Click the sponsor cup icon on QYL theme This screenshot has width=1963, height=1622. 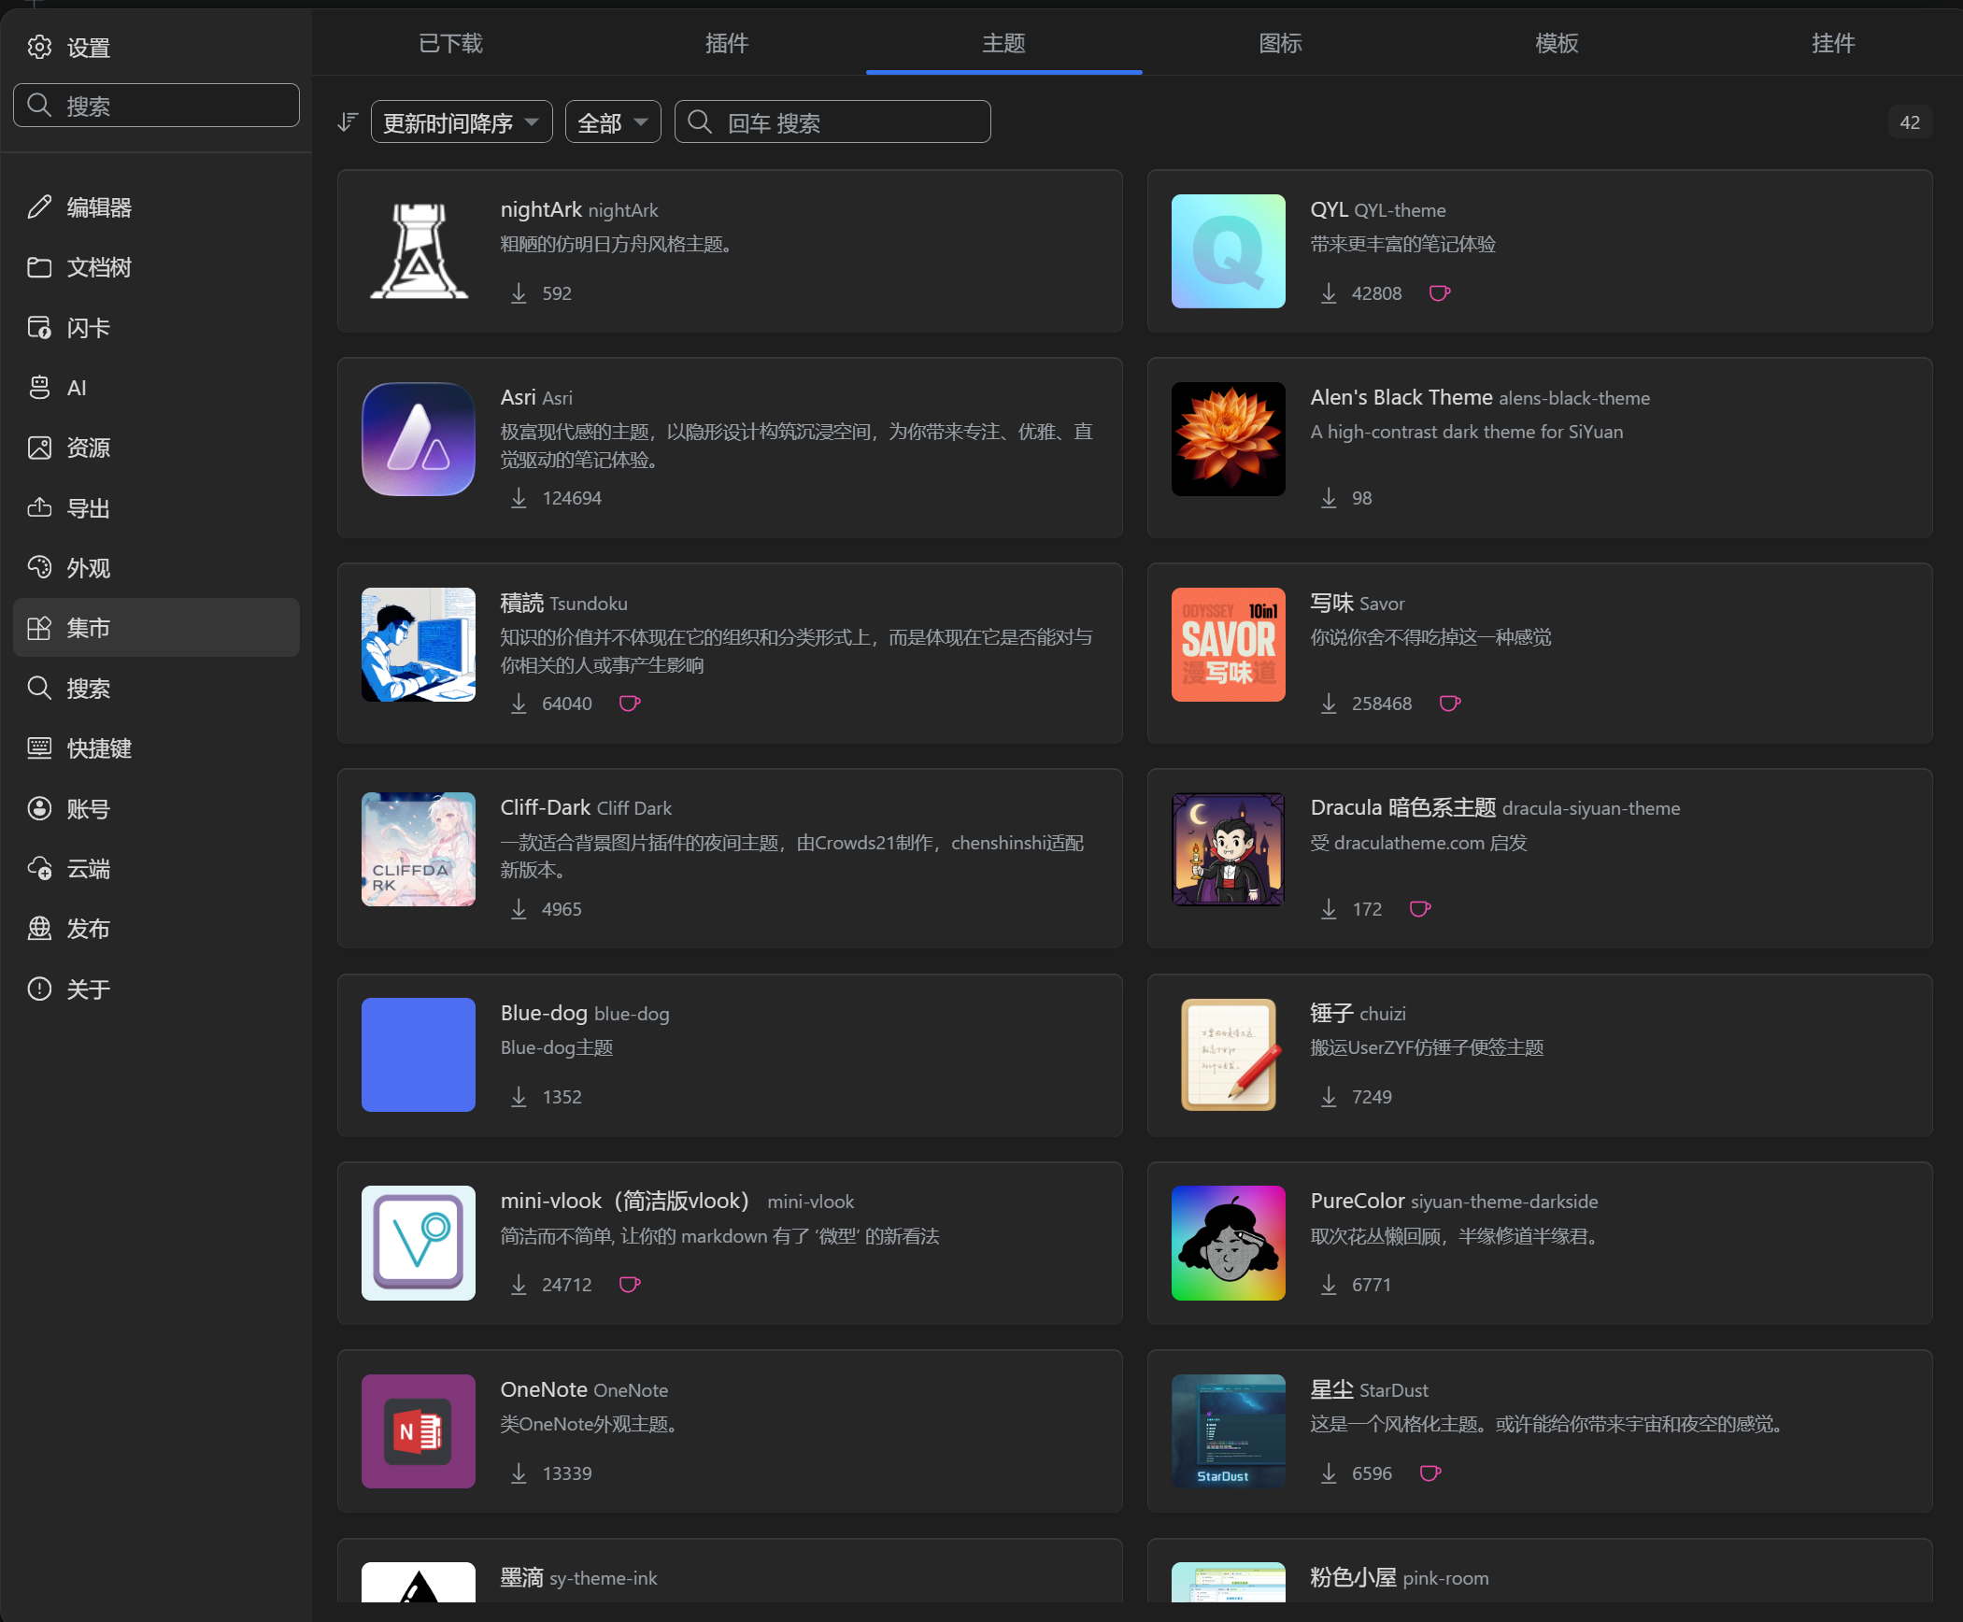pyautogui.click(x=1440, y=293)
